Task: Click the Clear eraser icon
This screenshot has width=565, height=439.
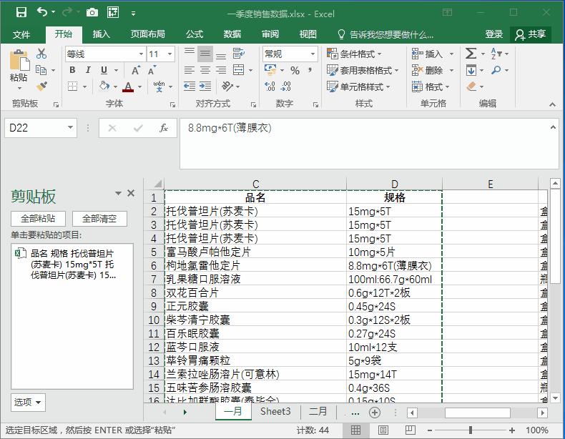Action: point(471,87)
